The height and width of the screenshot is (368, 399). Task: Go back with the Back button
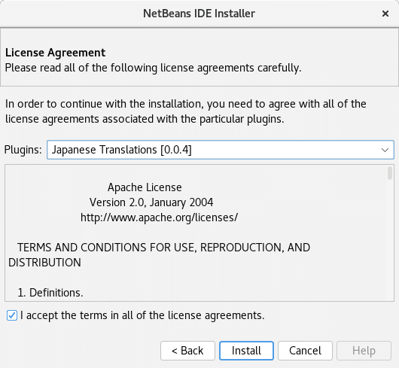(187, 351)
